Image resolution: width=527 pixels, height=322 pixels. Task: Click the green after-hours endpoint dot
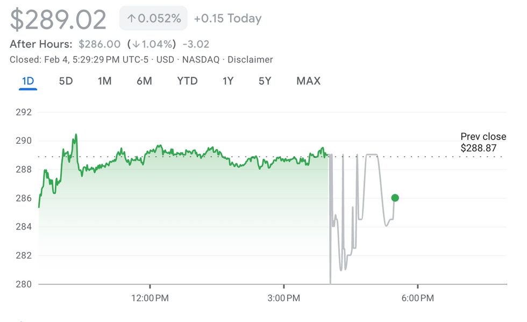(395, 198)
